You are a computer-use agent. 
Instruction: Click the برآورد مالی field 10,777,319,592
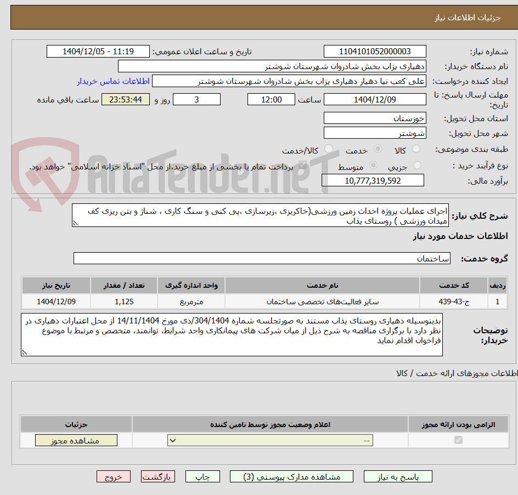pos(373,180)
